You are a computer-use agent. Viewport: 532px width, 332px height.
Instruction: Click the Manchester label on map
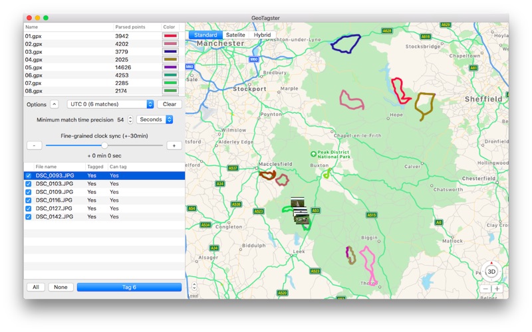pos(221,43)
